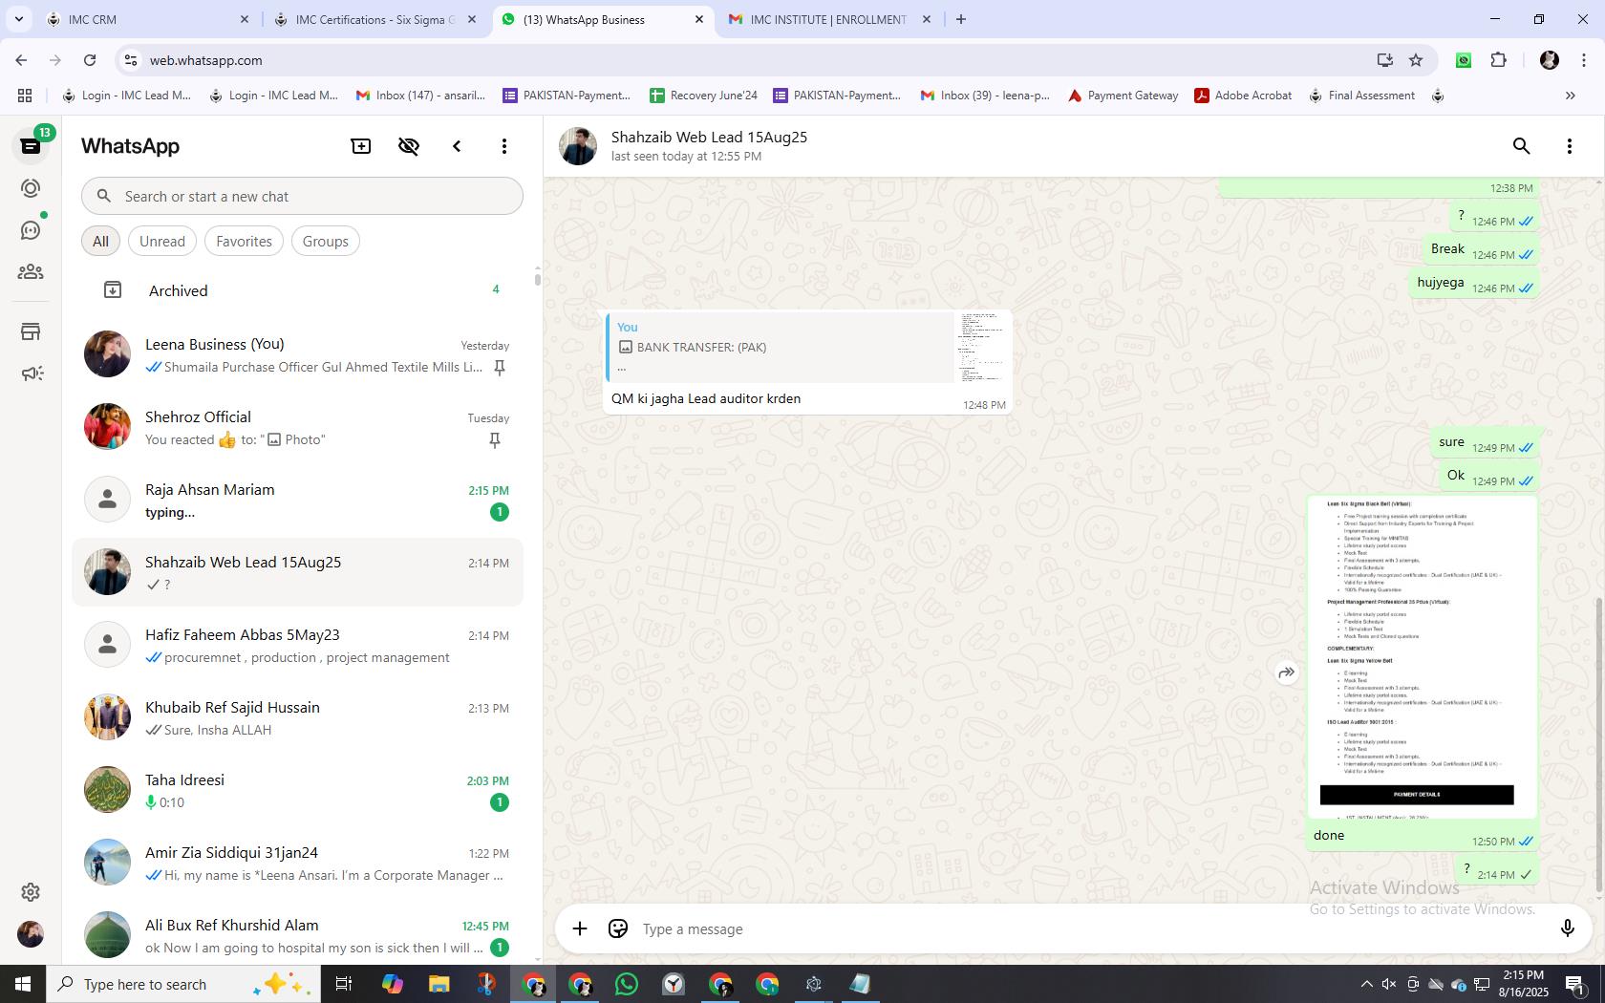Open Adobe Acrobat bookmark
This screenshot has width=1605, height=1003.
click(x=1243, y=96)
